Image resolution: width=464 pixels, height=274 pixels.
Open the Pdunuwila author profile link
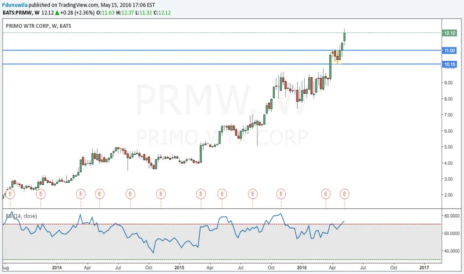[14, 5]
